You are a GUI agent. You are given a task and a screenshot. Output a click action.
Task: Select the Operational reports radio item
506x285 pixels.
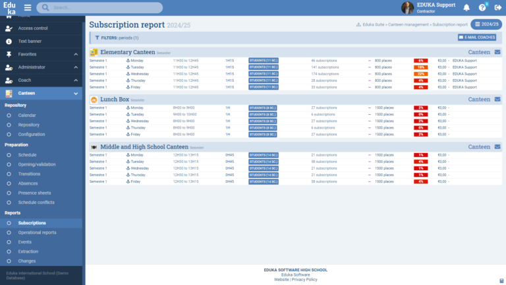[37, 232]
